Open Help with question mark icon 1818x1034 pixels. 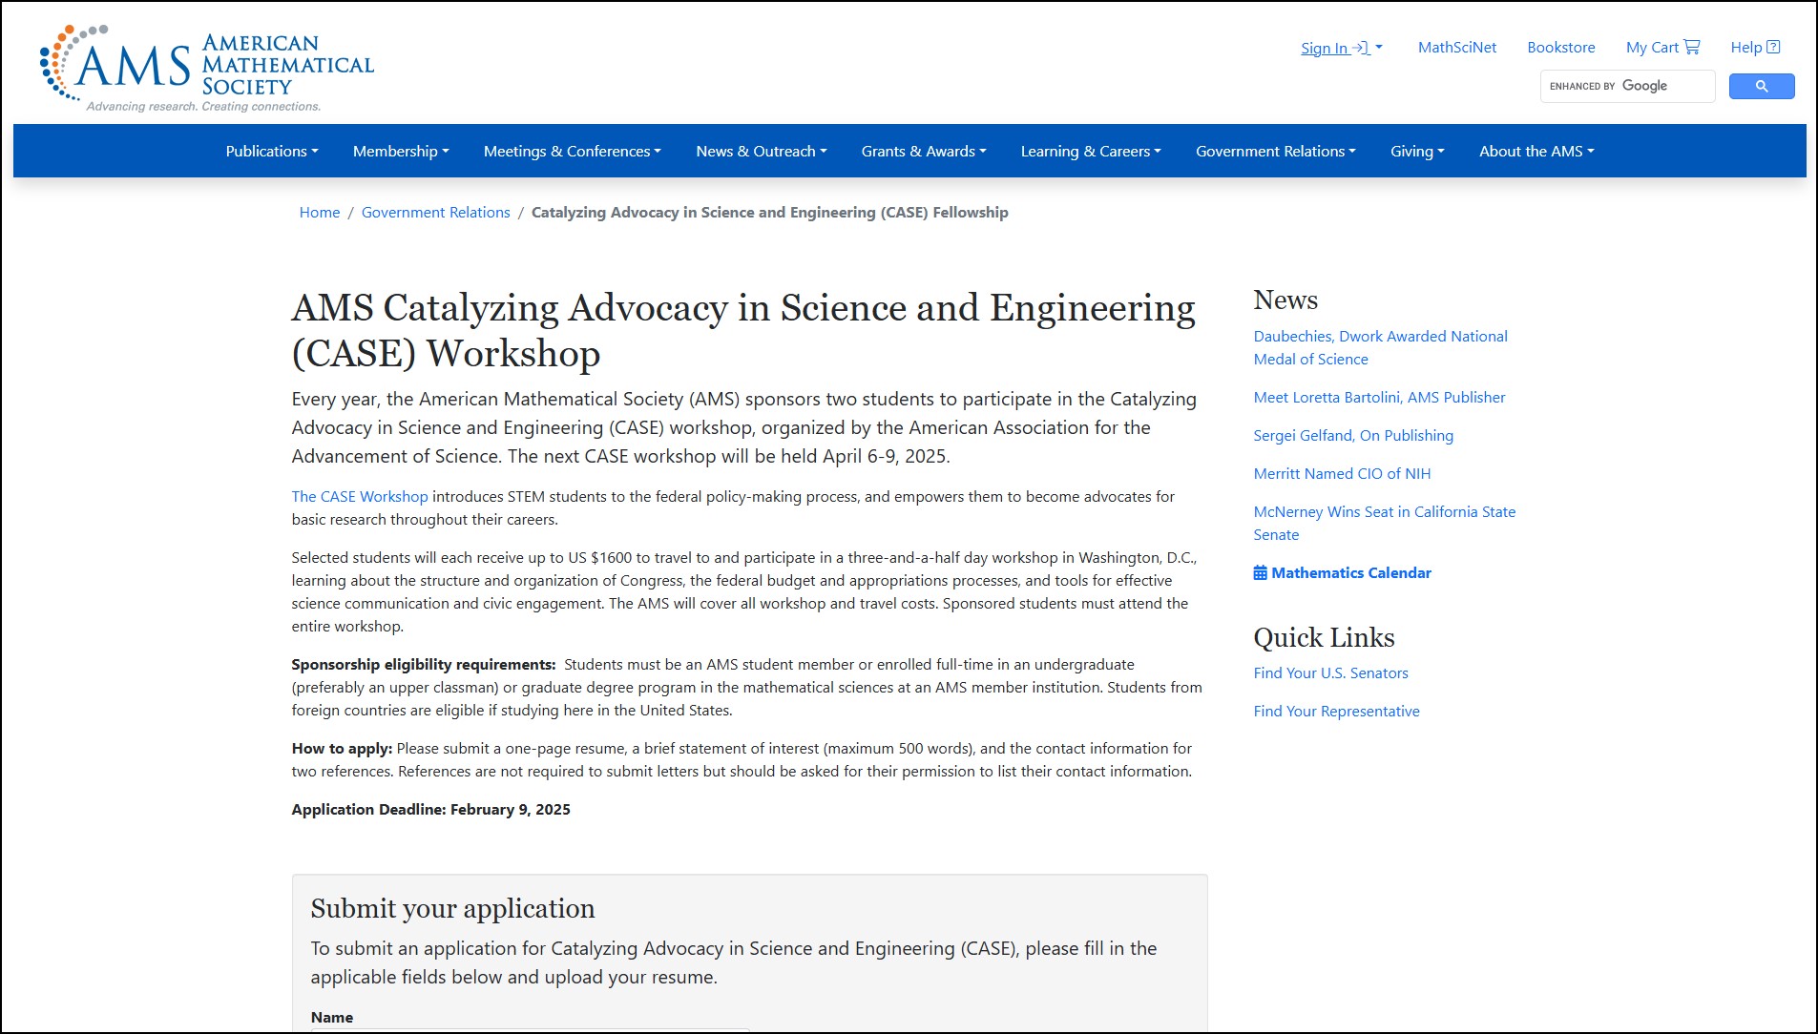click(1754, 48)
